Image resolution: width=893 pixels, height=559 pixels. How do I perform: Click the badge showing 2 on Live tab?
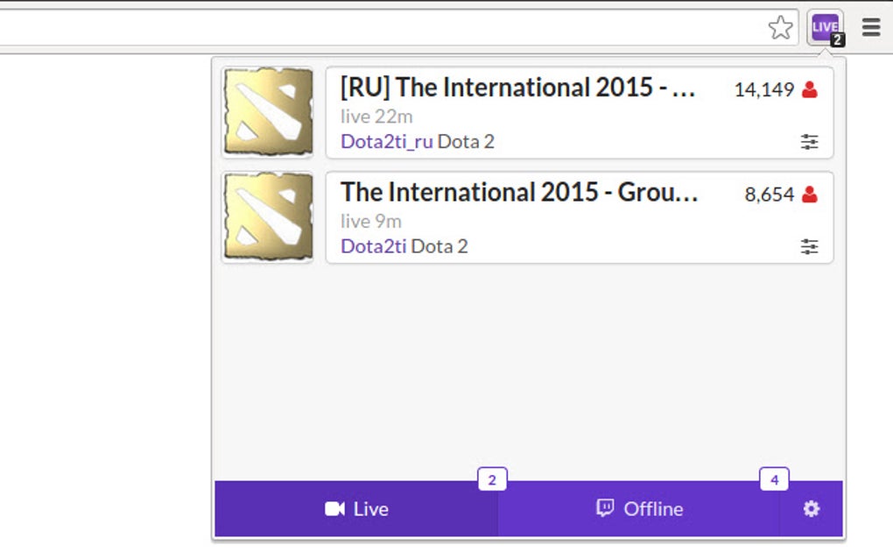point(492,479)
